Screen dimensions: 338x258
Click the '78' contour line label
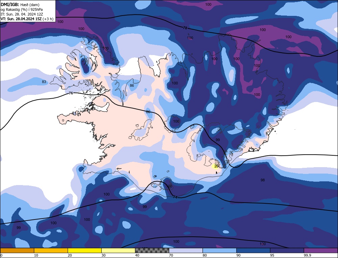[185, 28]
